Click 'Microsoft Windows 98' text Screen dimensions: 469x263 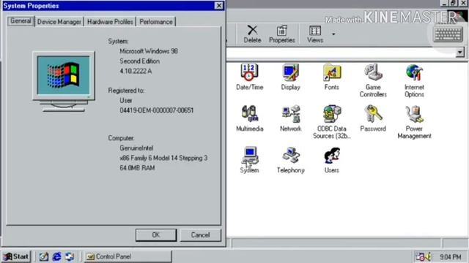148,51
